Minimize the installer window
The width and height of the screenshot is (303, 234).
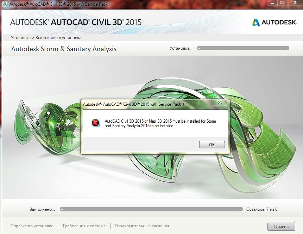pos(272,3)
